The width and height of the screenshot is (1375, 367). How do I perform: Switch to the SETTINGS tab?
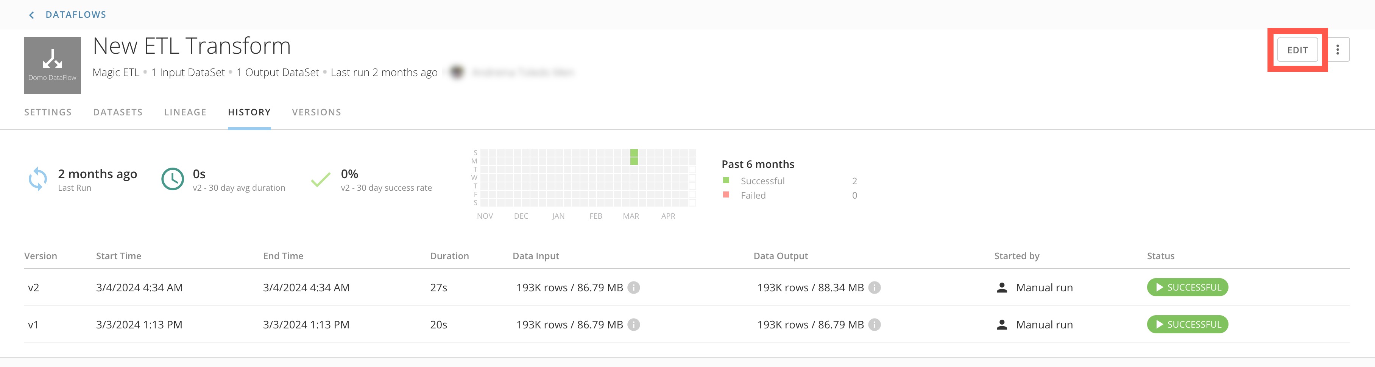(47, 112)
